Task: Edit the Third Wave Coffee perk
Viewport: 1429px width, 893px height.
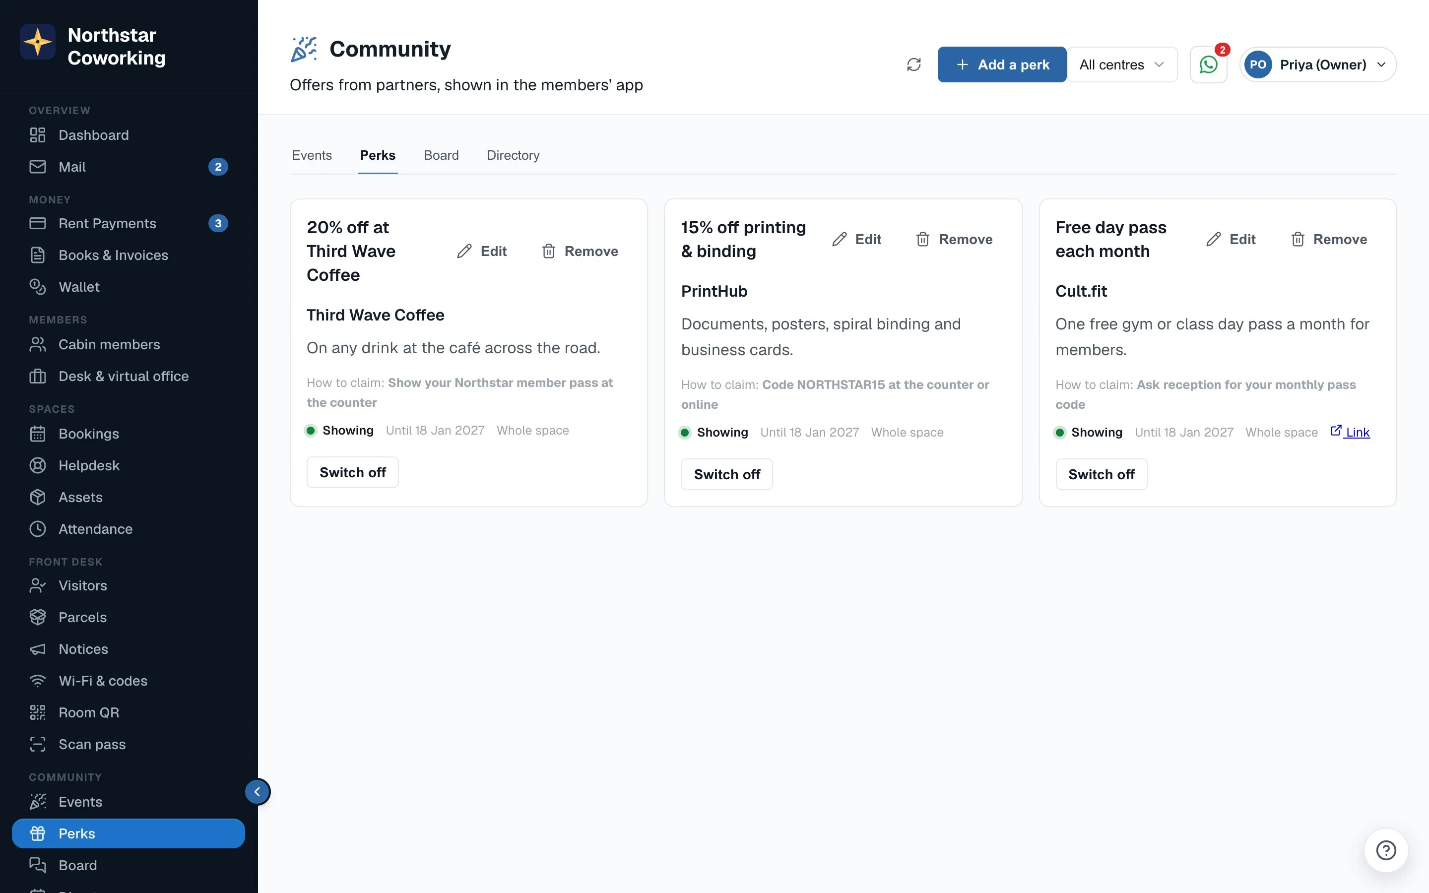Action: (x=482, y=251)
